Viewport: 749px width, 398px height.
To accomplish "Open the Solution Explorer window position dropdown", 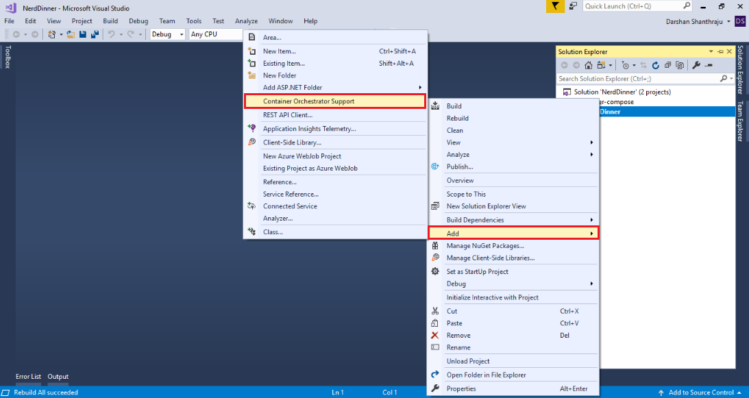I will 711,51.
